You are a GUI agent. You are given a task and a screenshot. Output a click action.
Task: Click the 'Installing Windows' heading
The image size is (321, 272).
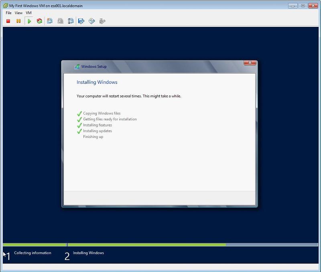pyautogui.click(x=97, y=82)
